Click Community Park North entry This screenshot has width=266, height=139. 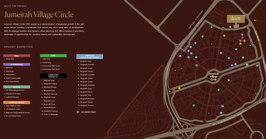[50, 69]
